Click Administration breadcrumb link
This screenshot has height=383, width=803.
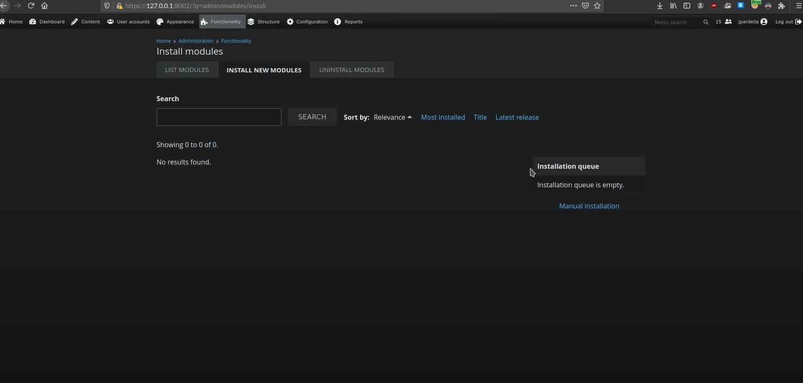(x=196, y=41)
